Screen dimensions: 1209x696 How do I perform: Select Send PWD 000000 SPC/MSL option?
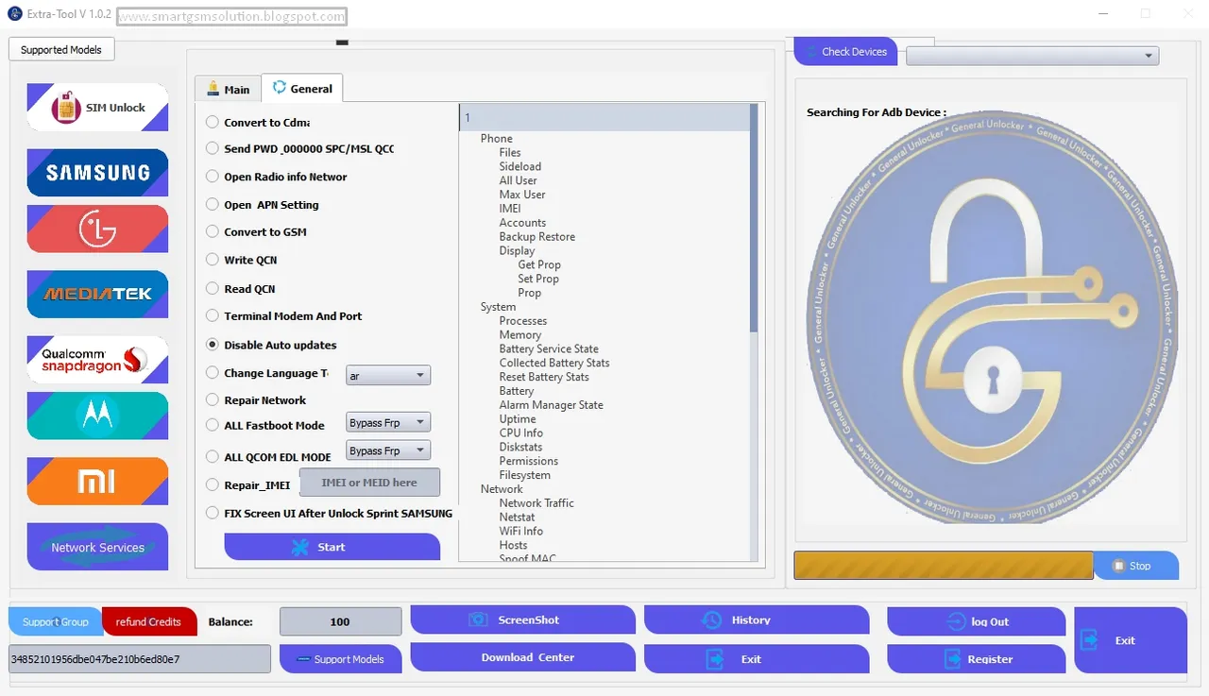[x=213, y=148]
